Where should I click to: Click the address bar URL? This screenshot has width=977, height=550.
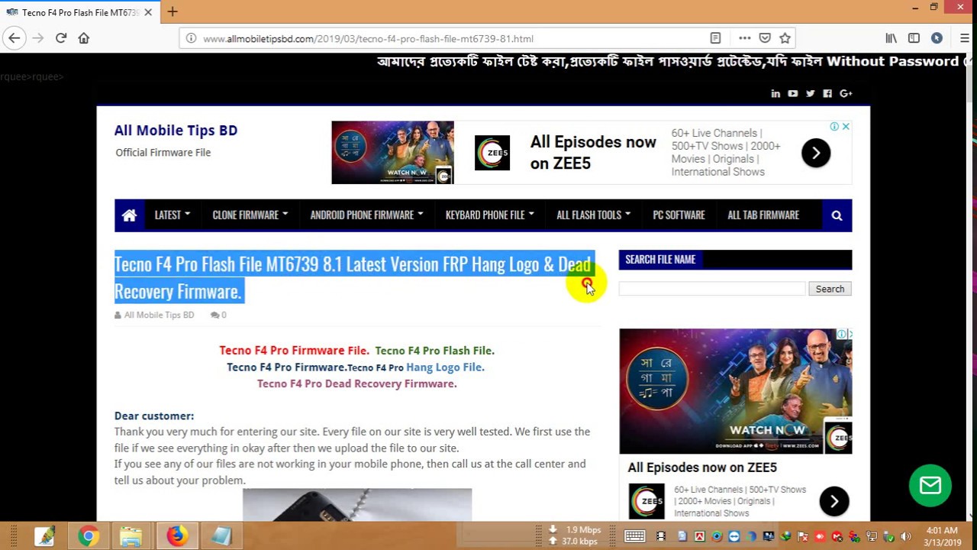click(368, 38)
